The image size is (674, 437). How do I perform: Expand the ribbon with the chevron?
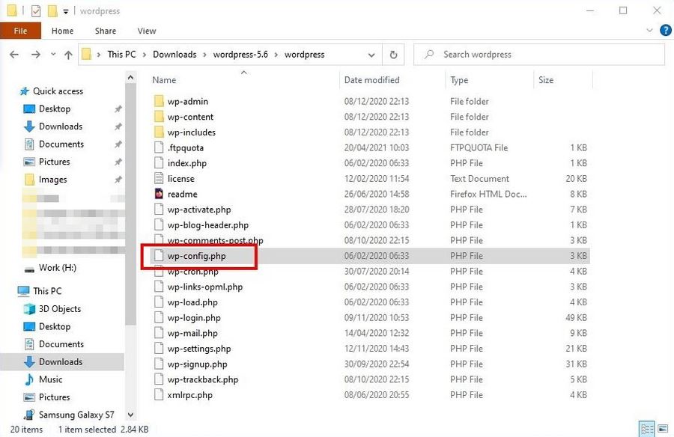point(649,30)
